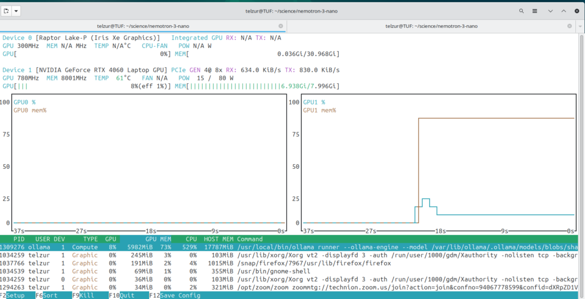
Task: Click the PID column header
Action: [x=19, y=239]
